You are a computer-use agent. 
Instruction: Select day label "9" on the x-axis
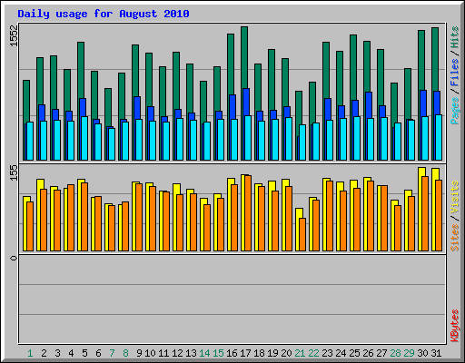pyautogui.click(x=139, y=353)
